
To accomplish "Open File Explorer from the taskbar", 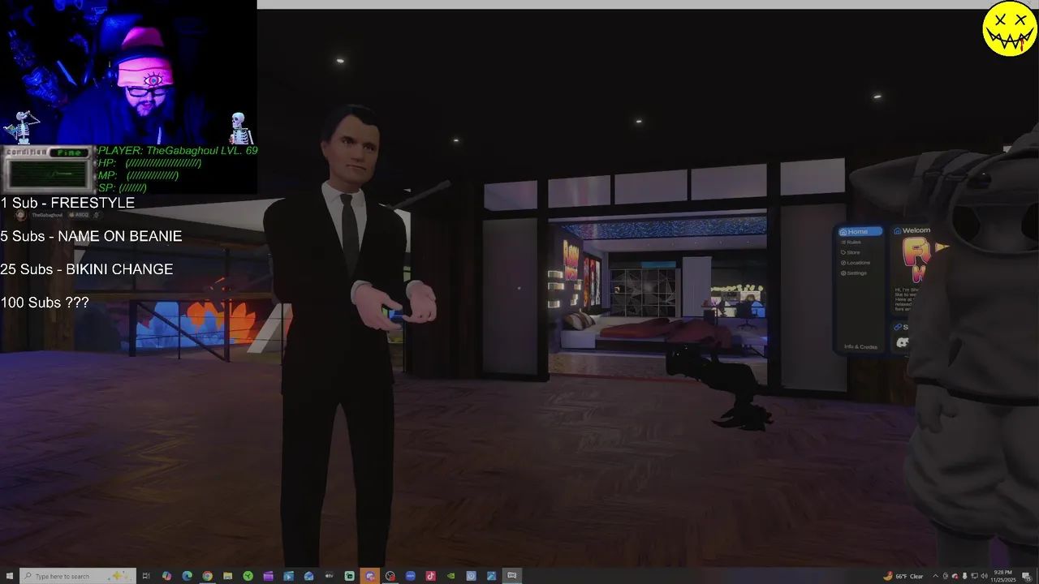I will click(227, 576).
